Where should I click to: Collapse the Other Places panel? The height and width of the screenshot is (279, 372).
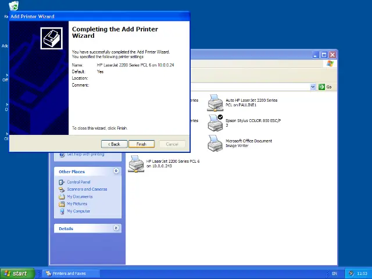click(x=116, y=171)
